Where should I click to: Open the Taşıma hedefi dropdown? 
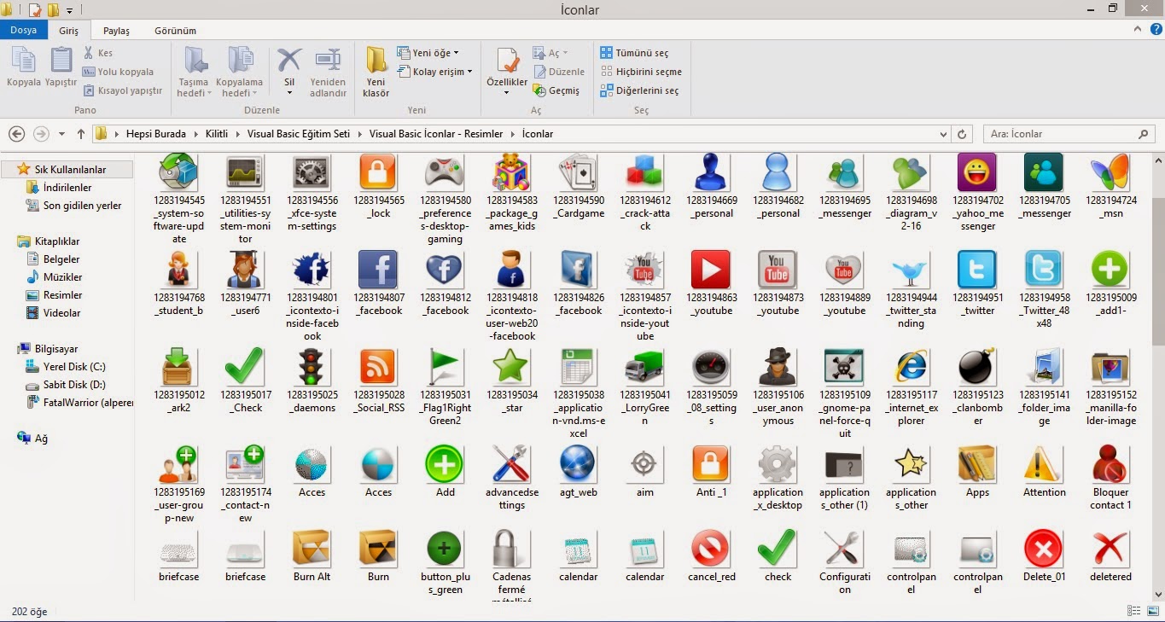tap(194, 72)
